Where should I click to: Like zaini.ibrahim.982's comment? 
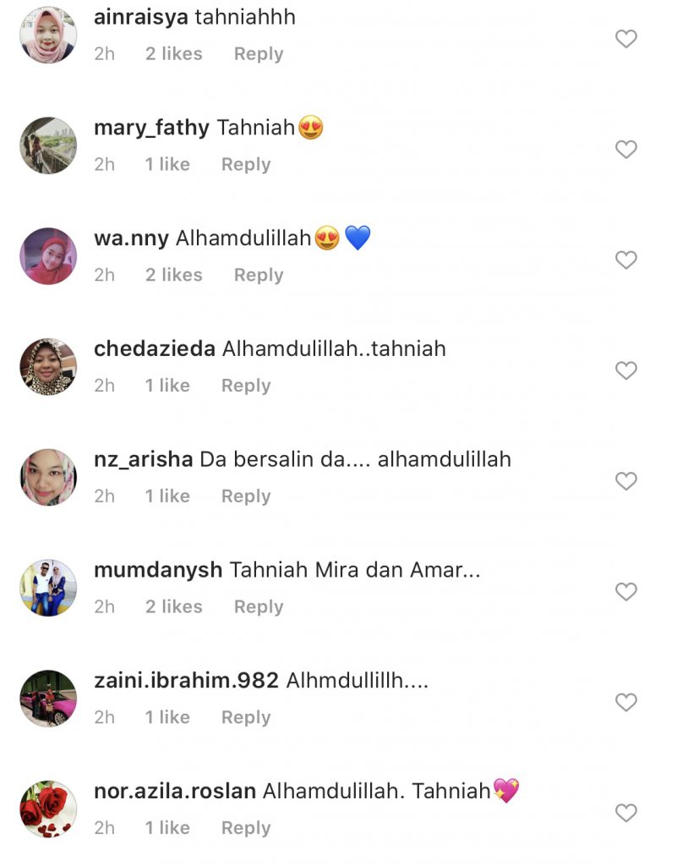[625, 702]
